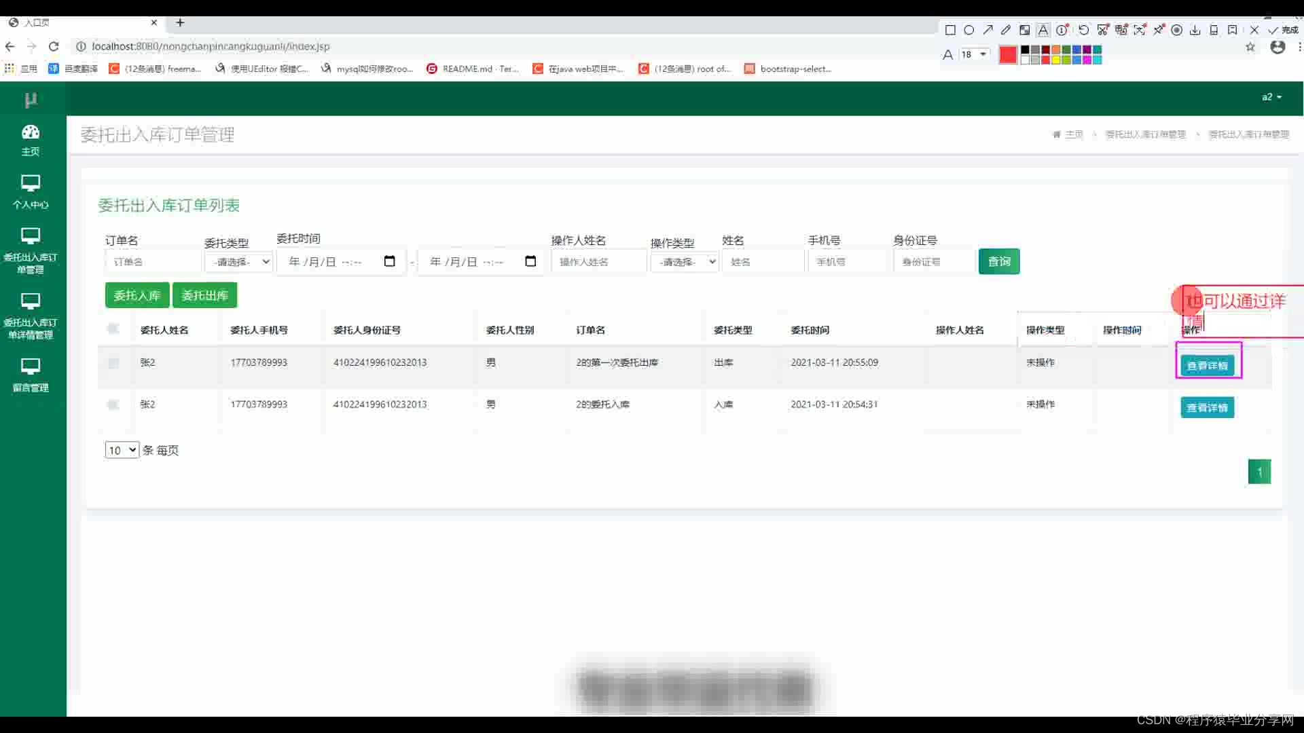Bookmark page with star icon
The width and height of the screenshot is (1304, 733).
(1250, 47)
